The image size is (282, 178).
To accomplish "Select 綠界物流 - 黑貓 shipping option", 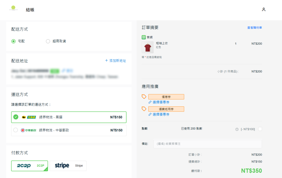I will point(69,117).
